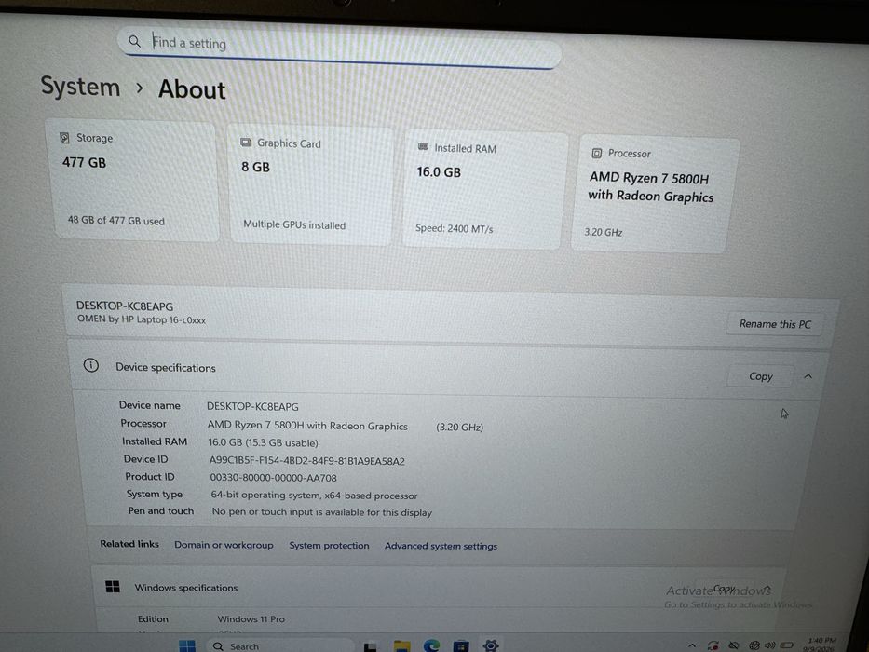This screenshot has height=652, width=869.
Task: Go back to System breadcrumb
Action: click(x=80, y=87)
